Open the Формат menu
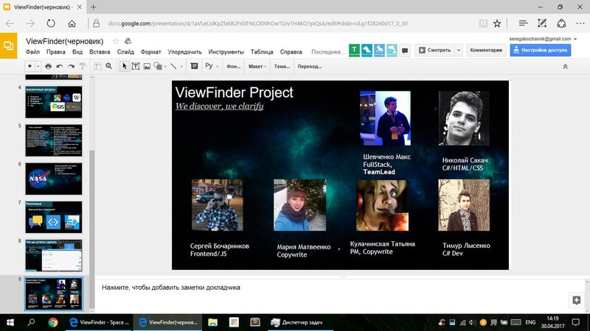 [x=150, y=52]
